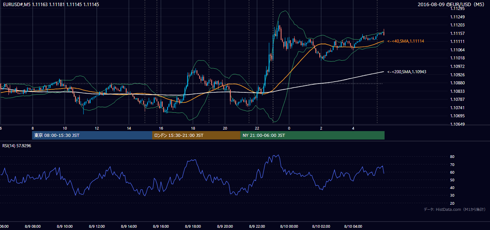The image size is (490, 230).
Task: Click price level 1.10926 on the axis
Action: tap(458, 74)
